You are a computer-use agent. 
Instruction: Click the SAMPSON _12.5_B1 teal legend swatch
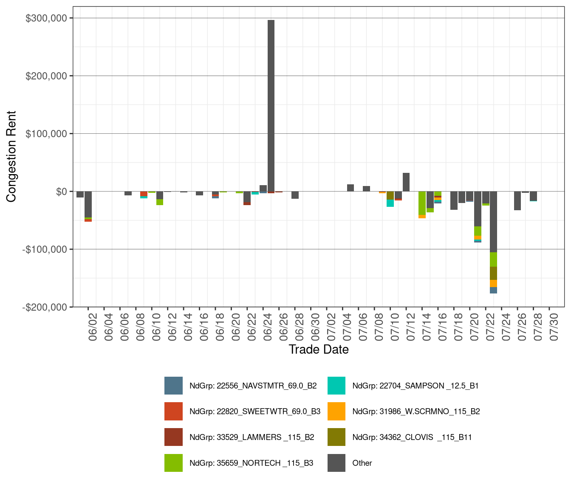(336, 386)
